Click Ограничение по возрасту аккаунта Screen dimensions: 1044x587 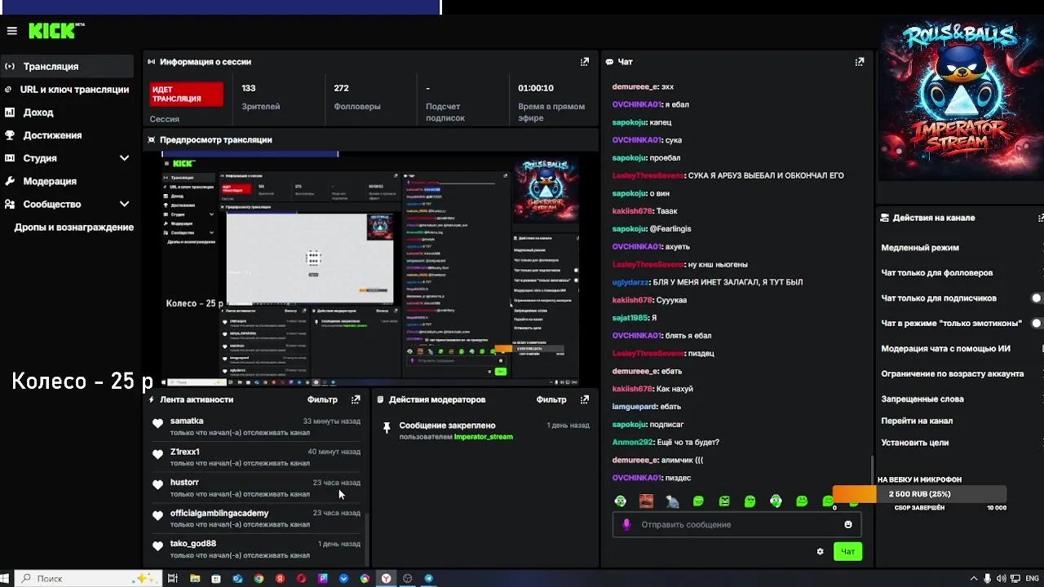point(952,374)
